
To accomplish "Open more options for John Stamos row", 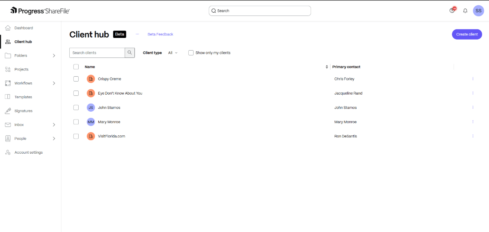I will (x=473, y=108).
